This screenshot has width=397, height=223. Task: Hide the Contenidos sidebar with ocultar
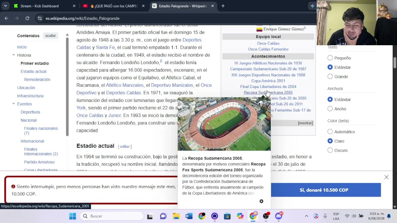click(x=51, y=36)
